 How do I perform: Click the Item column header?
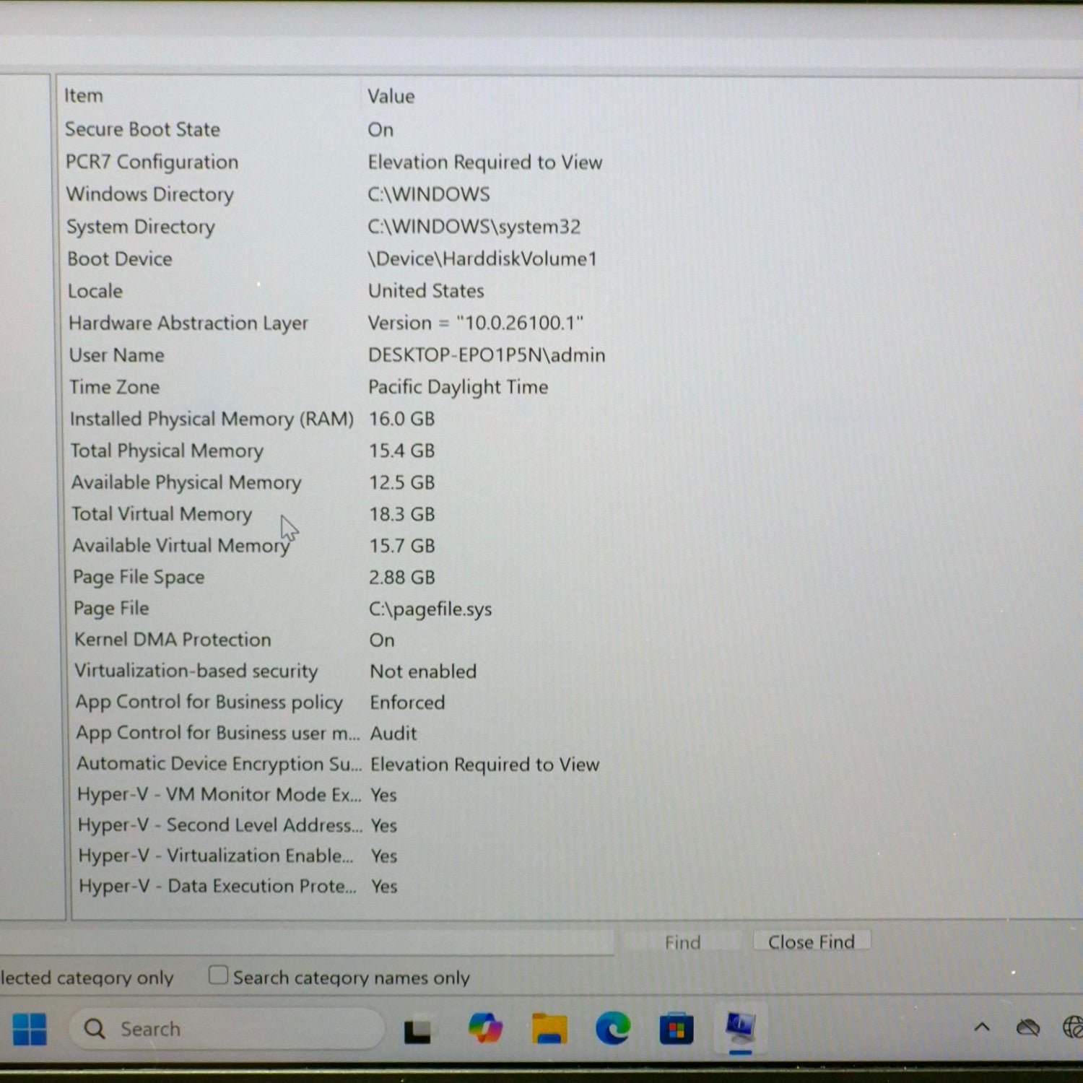pyautogui.click(x=84, y=96)
